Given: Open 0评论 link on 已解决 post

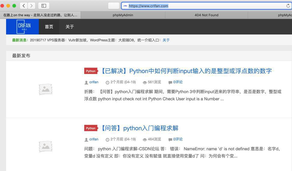Looking at the screenshot, I should 178,82.
